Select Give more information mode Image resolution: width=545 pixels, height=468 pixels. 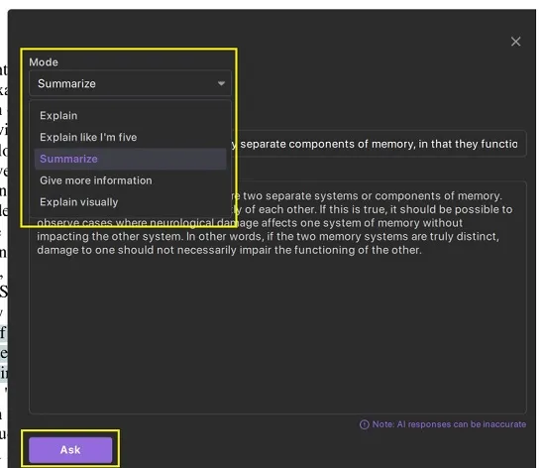pos(96,180)
